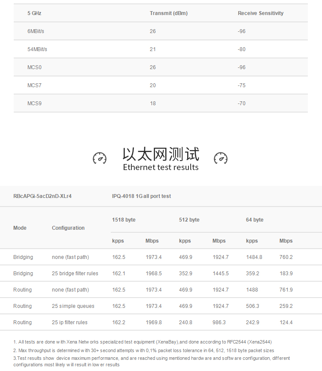Screen dimensions: 322x371
Task: Click the speedometer icon left of the heading
Action: coord(100,158)
